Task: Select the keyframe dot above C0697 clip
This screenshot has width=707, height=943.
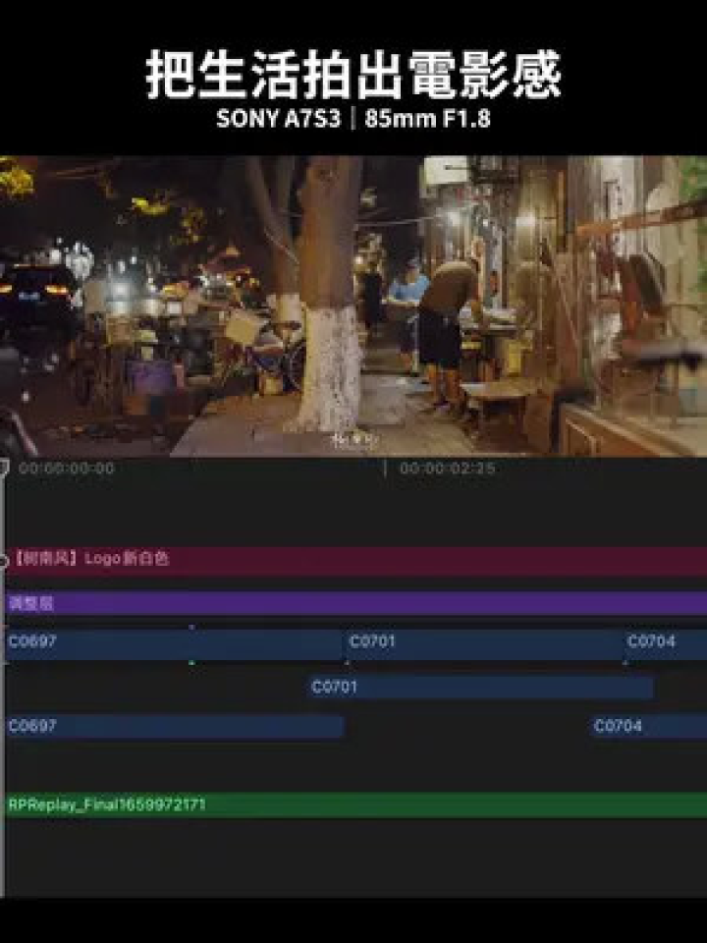Action: coord(191,628)
